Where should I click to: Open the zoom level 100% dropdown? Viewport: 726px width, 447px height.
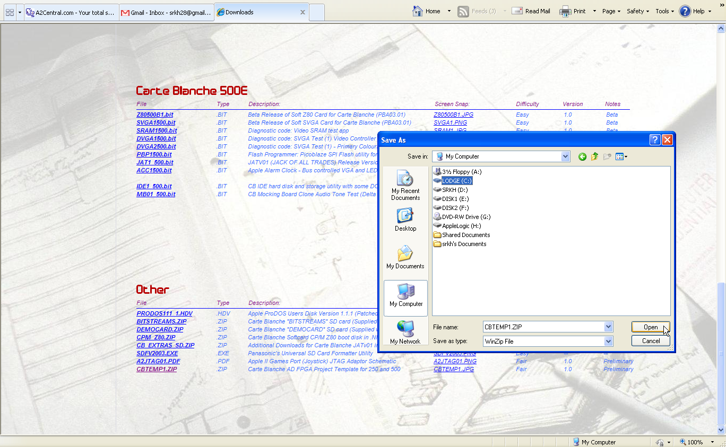[x=711, y=442]
